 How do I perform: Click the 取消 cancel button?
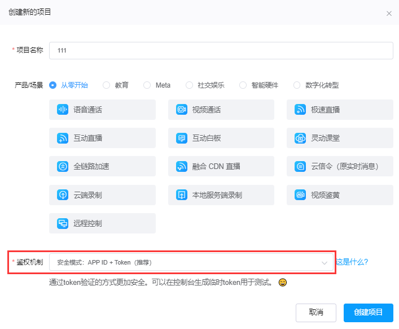pos(316,312)
